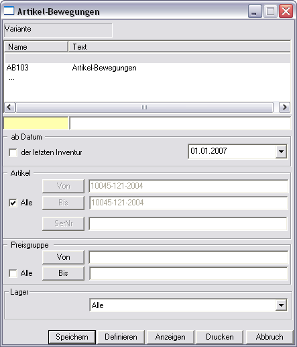
Task: Click the Drucken button
Action: coord(220,337)
